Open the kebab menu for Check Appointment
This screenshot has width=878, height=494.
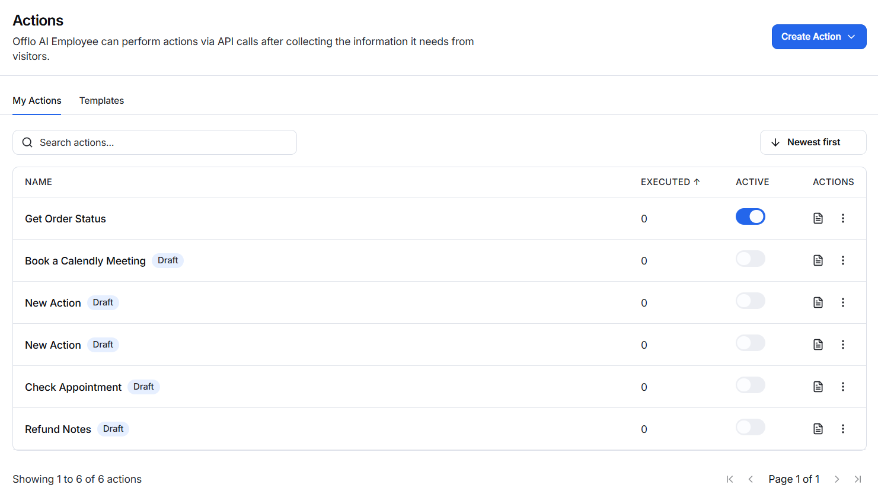(x=843, y=387)
